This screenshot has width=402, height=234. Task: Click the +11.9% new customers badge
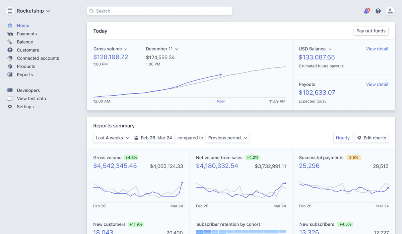tap(136, 224)
